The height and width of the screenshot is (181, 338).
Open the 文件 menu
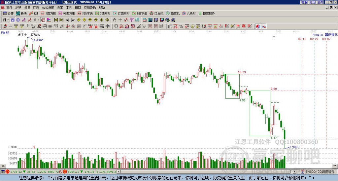click(x=9, y=8)
